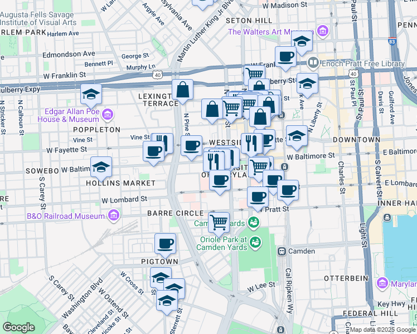The width and height of the screenshot is (417, 334).
Task: Select the Washington Blvd street label
Action: [x=82, y=298]
